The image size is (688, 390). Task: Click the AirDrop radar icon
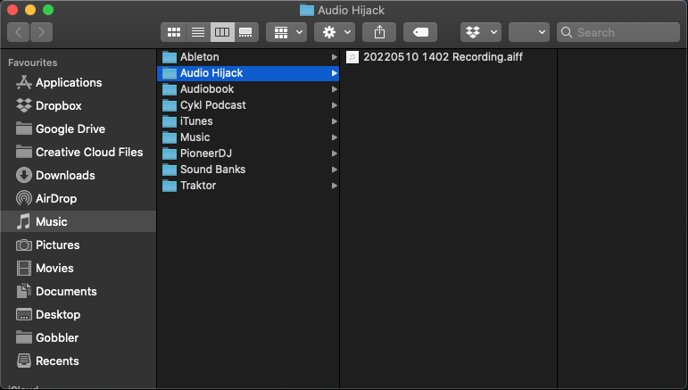tap(24, 199)
